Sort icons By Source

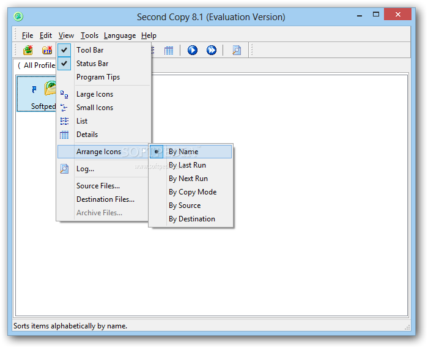point(191,205)
